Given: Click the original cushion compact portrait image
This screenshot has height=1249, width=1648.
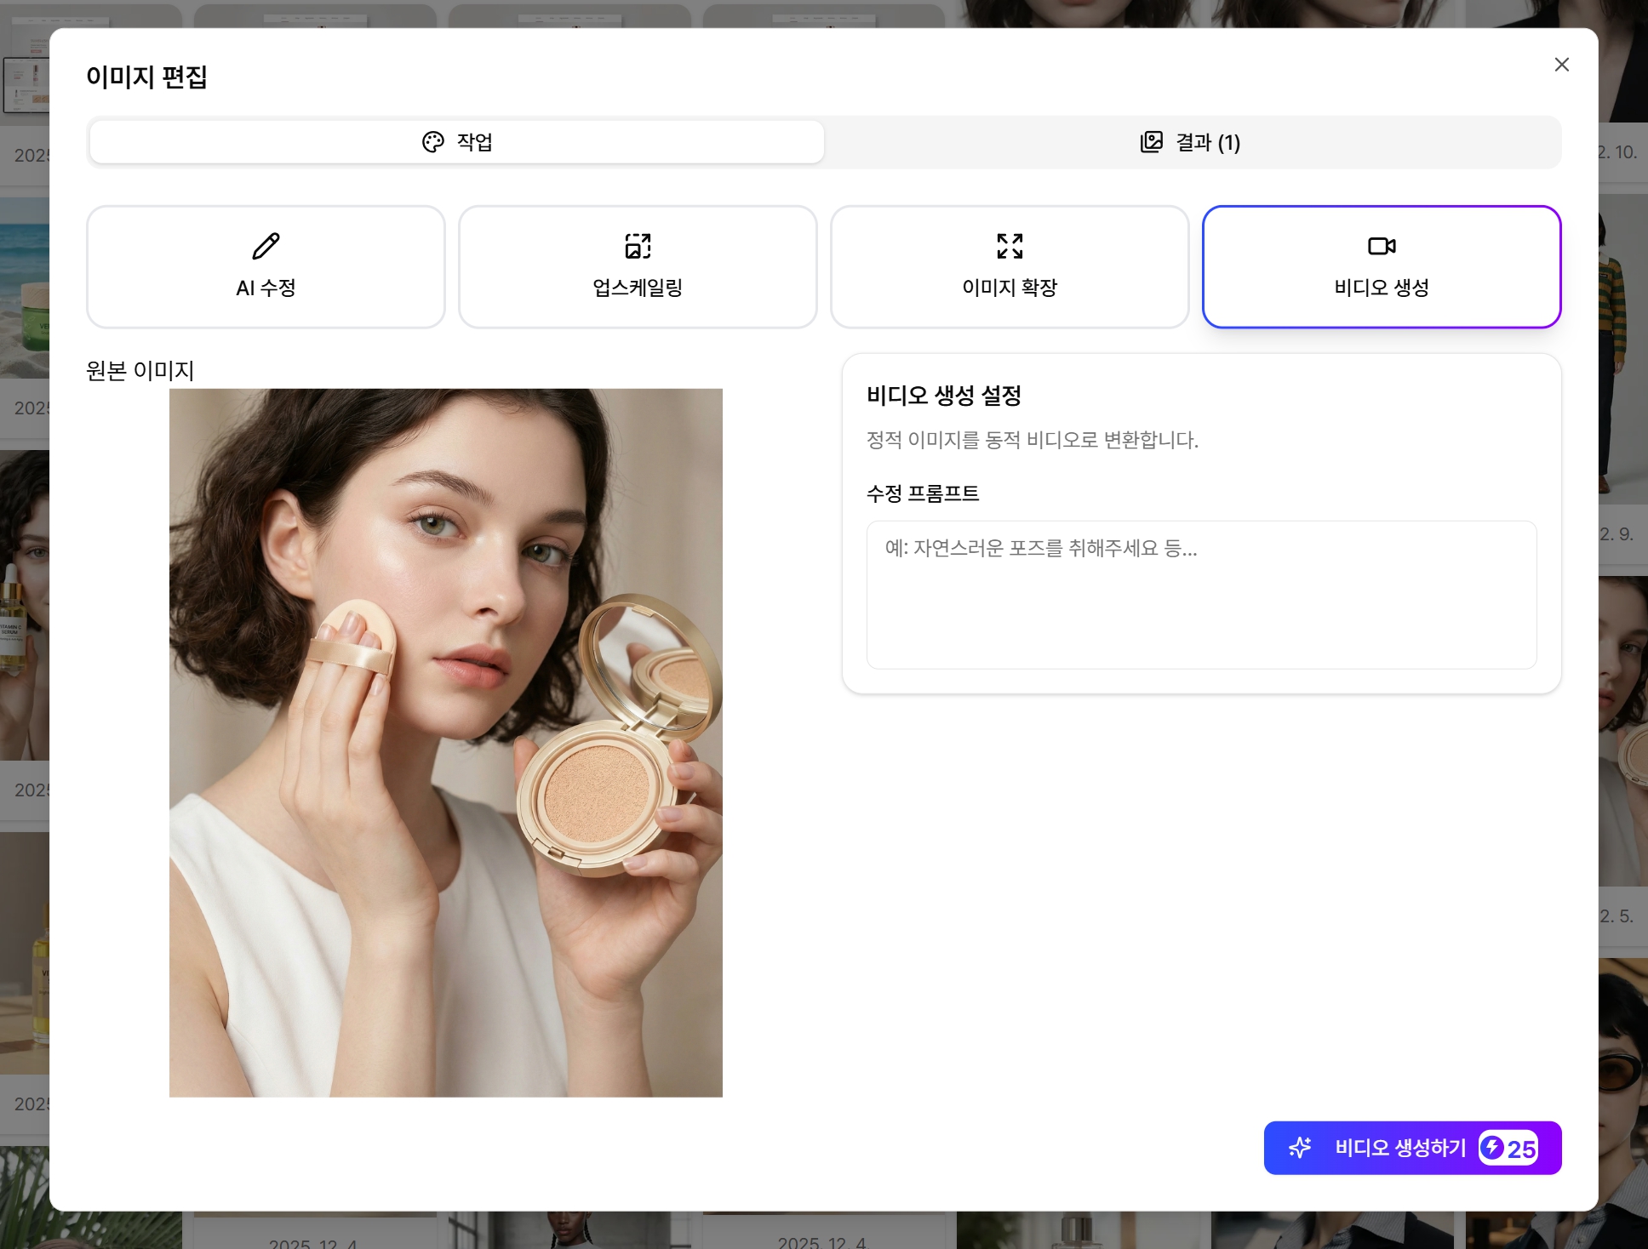Looking at the screenshot, I should coord(445,742).
